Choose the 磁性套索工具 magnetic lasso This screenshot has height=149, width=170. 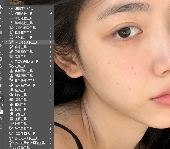point(29,33)
